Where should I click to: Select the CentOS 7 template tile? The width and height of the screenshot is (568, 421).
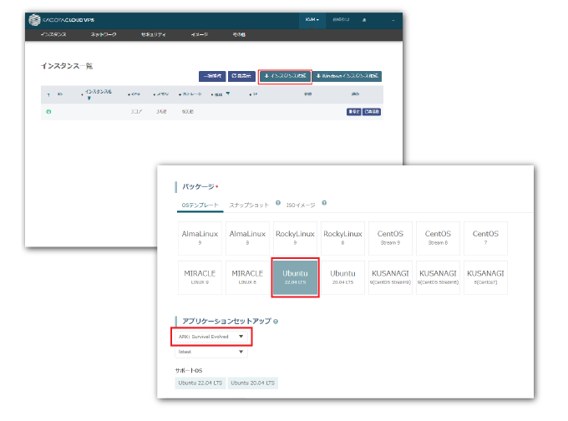pos(485,237)
